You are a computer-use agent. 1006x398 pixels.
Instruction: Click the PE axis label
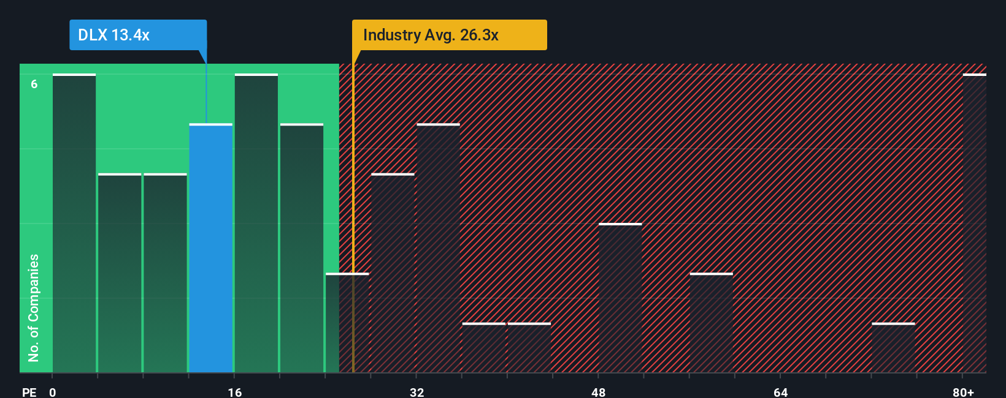29,392
